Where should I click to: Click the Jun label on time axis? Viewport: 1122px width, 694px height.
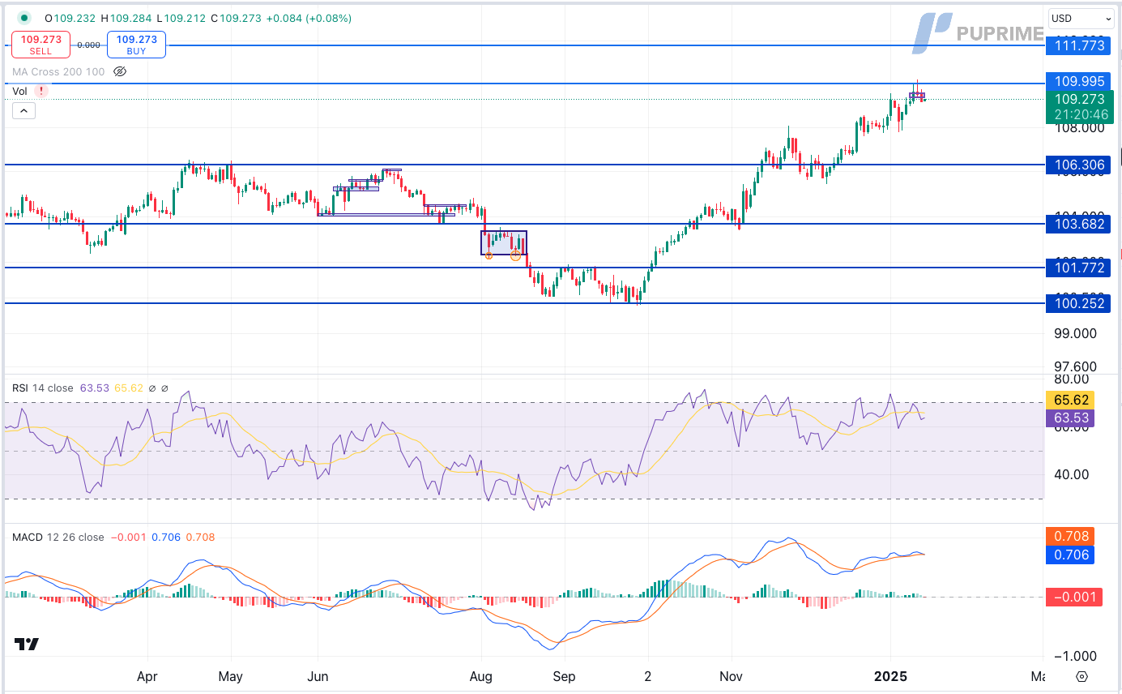[x=318, y=676]
